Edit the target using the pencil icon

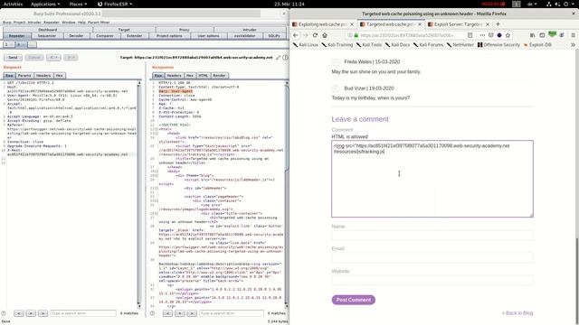pos(278,58)
